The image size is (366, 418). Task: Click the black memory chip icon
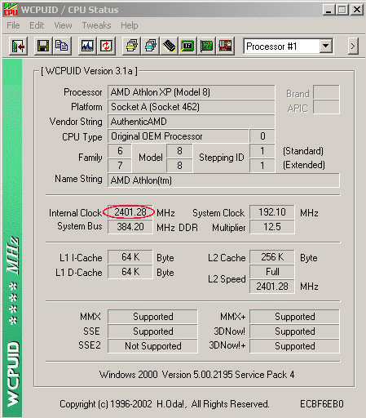coord(169,47)
